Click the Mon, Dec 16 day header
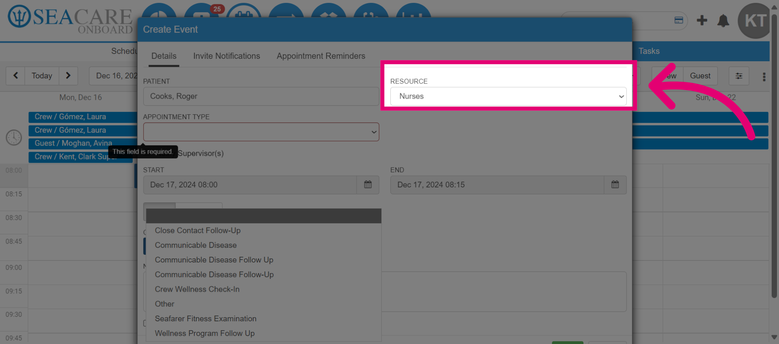This screenshot has width=779, height=344. coord(81,97)
